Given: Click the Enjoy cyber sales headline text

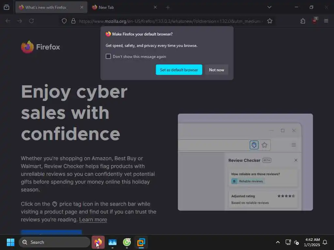Looking at the screenshot, I should pos(74,113).
